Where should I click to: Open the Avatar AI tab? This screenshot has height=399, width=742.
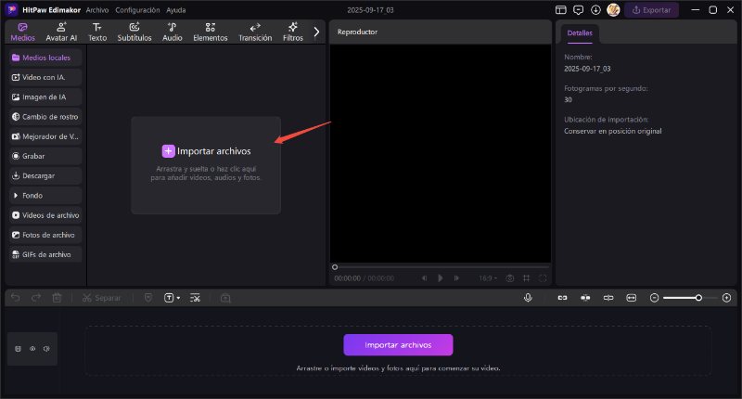tap(61, 32)
